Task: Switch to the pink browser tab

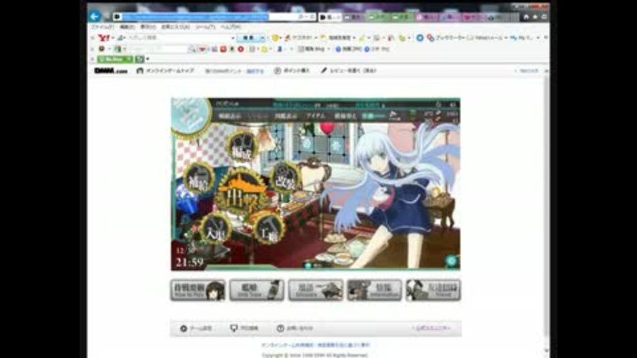Action: (x=426, y=17)
